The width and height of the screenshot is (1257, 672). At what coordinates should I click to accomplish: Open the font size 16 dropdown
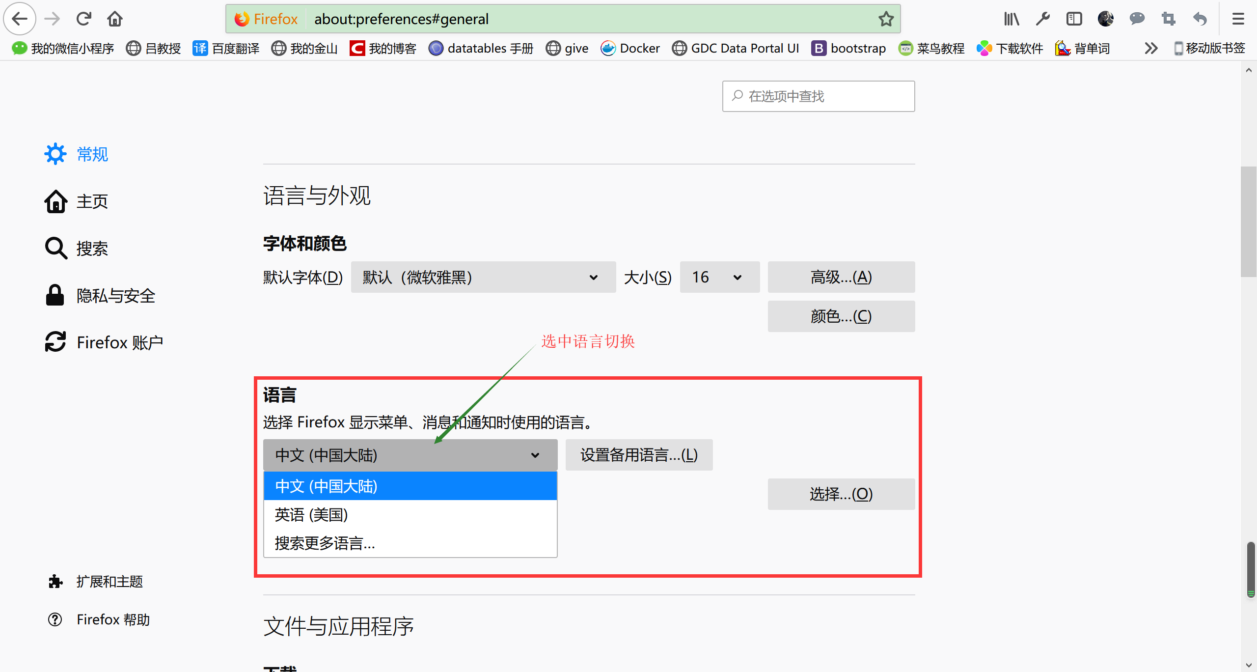[x=719, y=277]
